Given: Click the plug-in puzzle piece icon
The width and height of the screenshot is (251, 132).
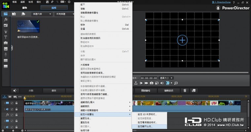Looking at the screenshot, I should pos(23,14).
